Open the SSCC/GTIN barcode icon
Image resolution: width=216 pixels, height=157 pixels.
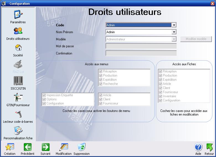tap(18, 81)
